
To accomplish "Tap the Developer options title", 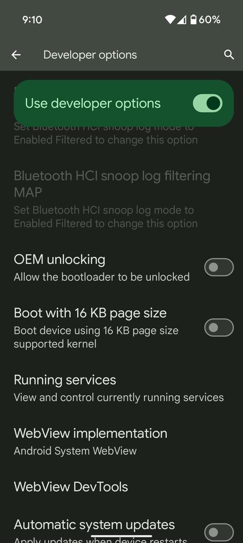I will [x=90, y=55].
